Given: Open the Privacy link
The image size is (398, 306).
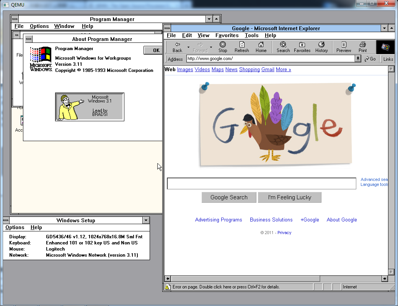Looking at the screenshot, I should coord(284,233).
